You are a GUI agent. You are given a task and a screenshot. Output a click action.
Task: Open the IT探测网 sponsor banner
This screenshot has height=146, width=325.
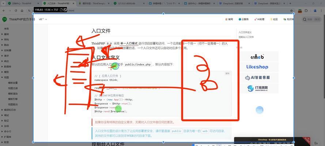pos(257,88)
